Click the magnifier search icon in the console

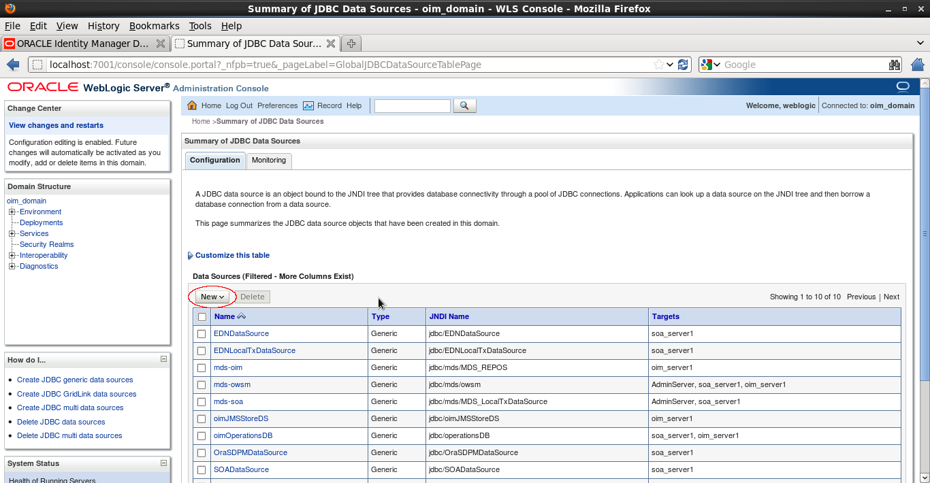pos(464,105)
